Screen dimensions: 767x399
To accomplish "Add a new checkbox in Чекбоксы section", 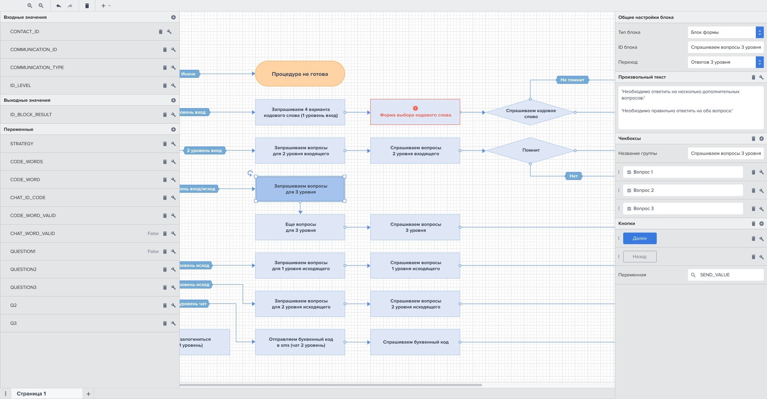I will point(762,139).
